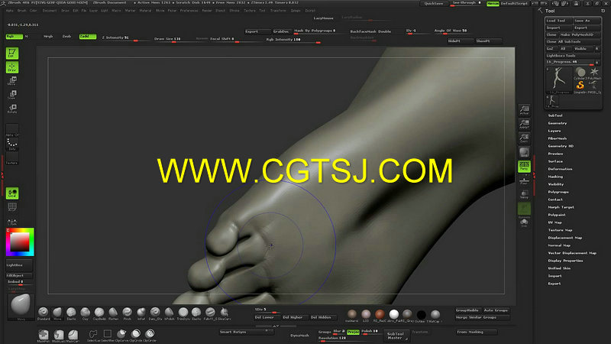Select the PolyMesh3D star tool icon
Image resolution: width=611 pixels, height=344 pixels.
(x=594, y=73)
